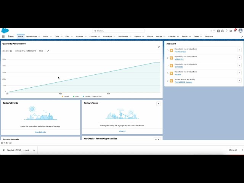Screen dimensions: 244x183
Task: Click the global Search field
Action: (118, 31)
